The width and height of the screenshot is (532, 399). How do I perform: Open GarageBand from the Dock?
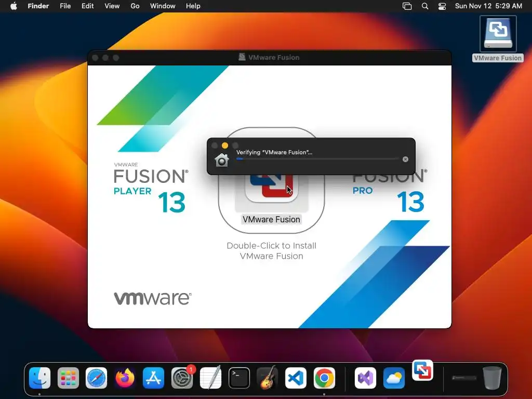[x=268, y=378]
